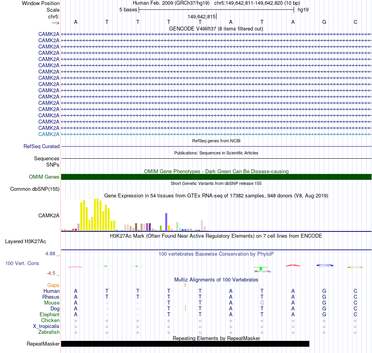Screen dimensions: 372x353
Task: Click the 100 Vert. Cons track label
Action: 22,263
